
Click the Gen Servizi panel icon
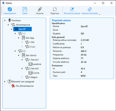[24, 55]
